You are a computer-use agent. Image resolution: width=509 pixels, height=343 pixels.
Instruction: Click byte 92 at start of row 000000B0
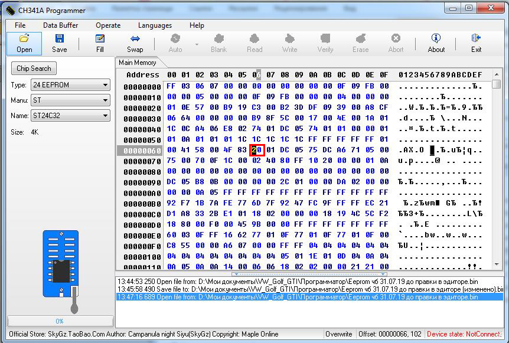tap(171, 203)
